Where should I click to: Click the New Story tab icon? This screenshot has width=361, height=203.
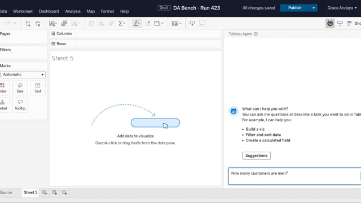point(64,192)
